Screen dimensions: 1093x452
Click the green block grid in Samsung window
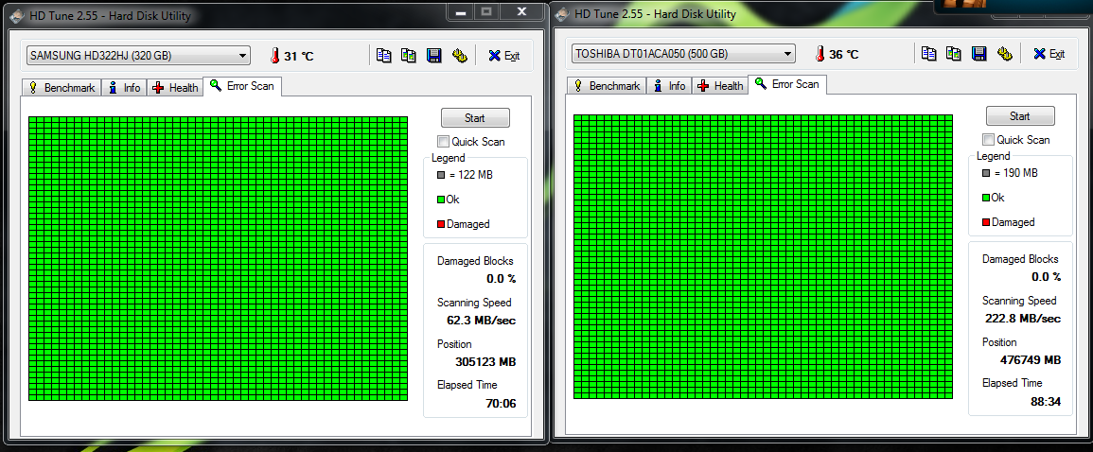coord(218,258)
